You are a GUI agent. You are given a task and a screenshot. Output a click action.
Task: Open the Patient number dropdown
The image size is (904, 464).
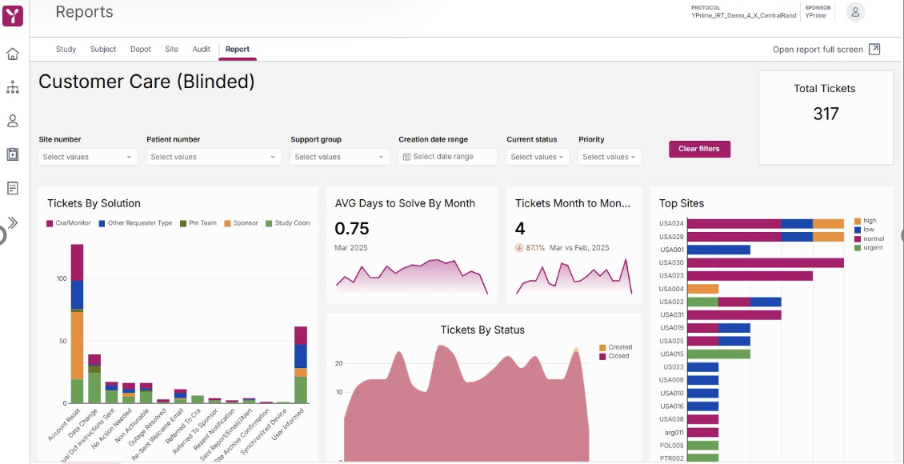point(214,157)
